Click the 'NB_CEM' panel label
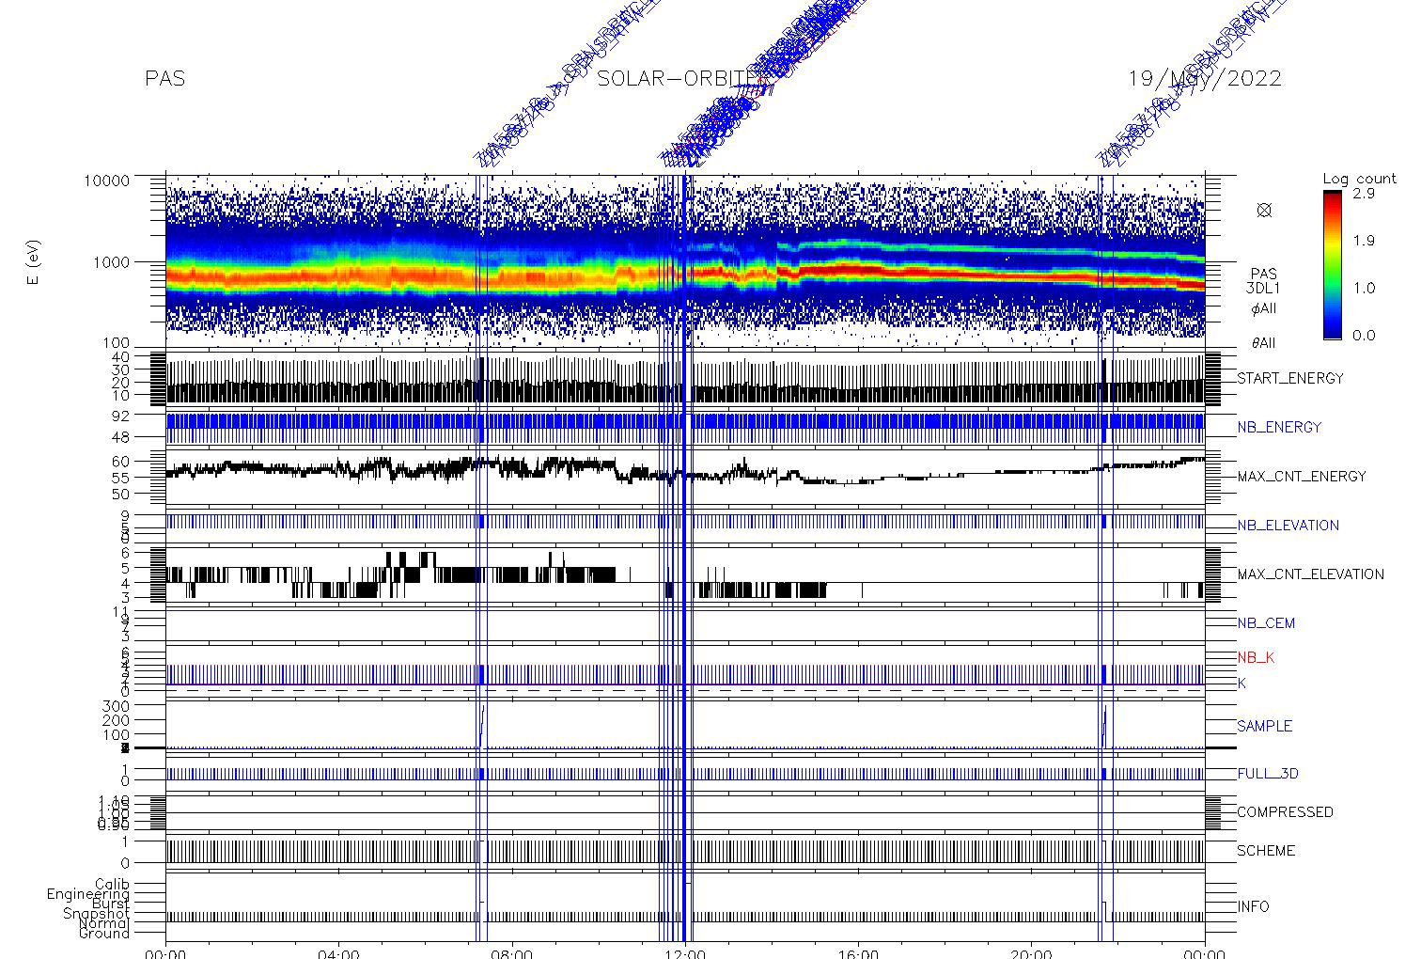1421x959 pixels. point(1266,623)
